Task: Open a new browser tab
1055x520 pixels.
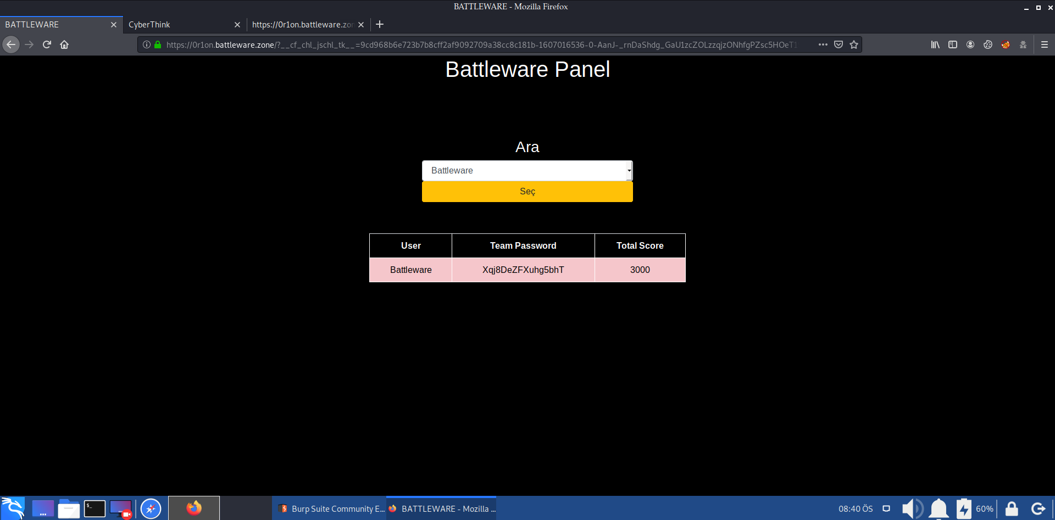Action: click(380, 24)
